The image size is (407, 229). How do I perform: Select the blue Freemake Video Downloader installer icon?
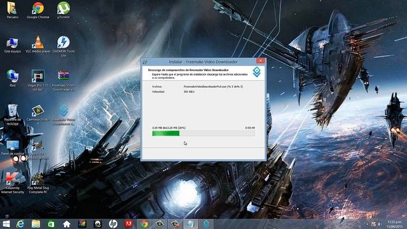64,114
